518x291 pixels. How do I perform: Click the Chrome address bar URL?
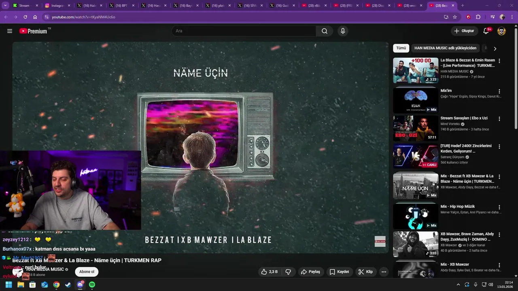point(83,17)
